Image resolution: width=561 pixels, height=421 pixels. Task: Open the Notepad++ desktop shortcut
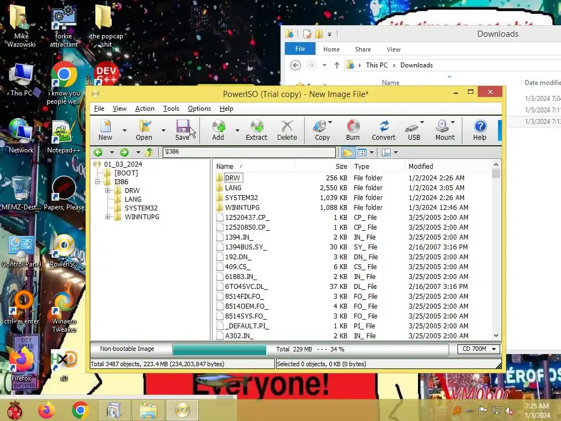[x=64, y=137]
